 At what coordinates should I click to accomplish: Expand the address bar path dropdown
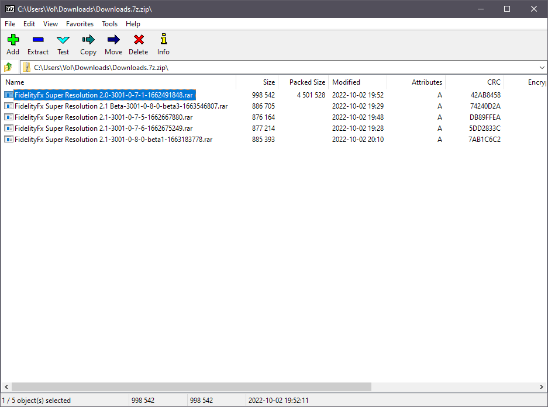542,67
